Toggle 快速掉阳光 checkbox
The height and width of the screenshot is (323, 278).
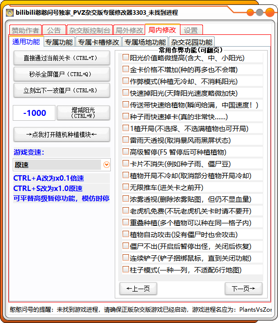pyautogui.click(x=126, y=93)
